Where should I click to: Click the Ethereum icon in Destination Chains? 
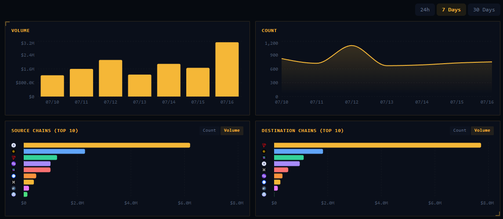264,164
